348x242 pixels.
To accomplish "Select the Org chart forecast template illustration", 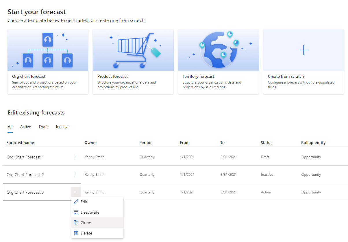I will coord(48,50).
